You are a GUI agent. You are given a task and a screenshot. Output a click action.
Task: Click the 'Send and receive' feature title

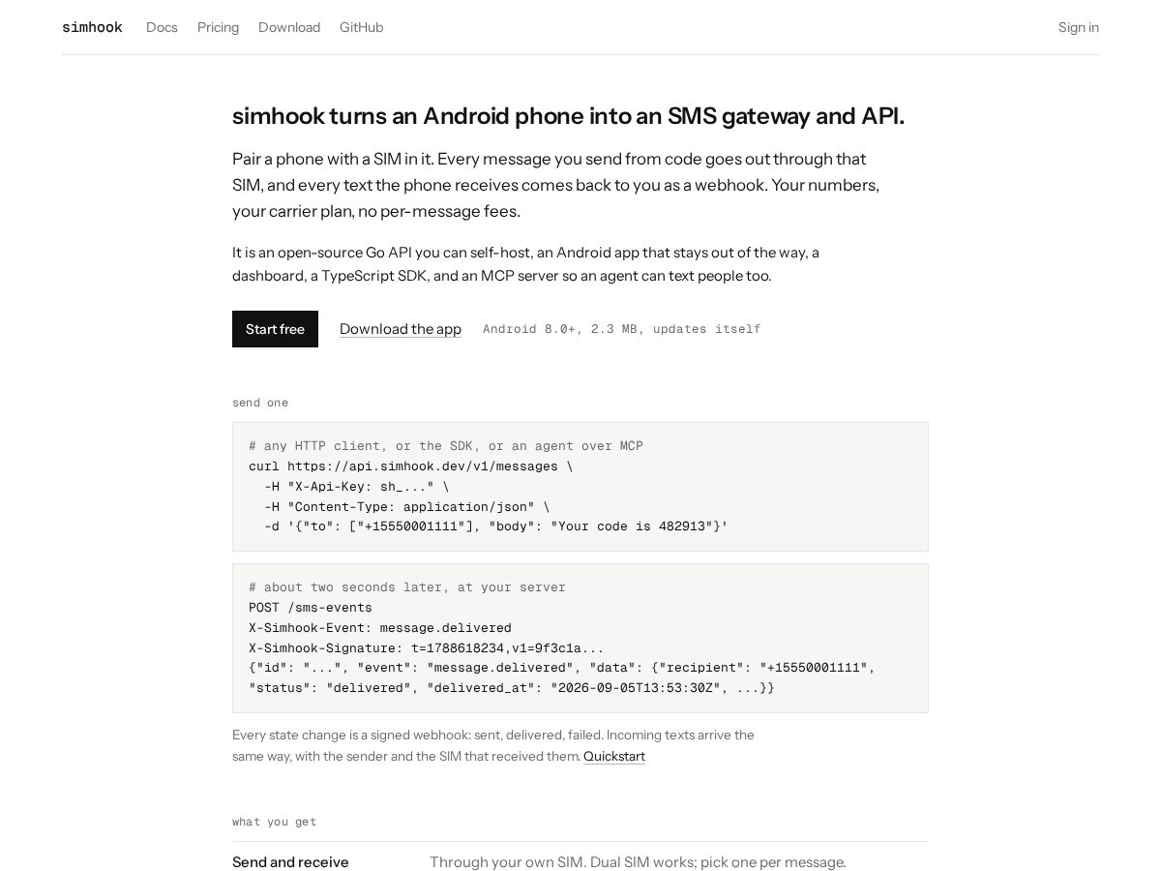(290, 862)
